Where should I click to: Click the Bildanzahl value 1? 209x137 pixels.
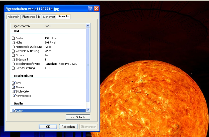45,59
